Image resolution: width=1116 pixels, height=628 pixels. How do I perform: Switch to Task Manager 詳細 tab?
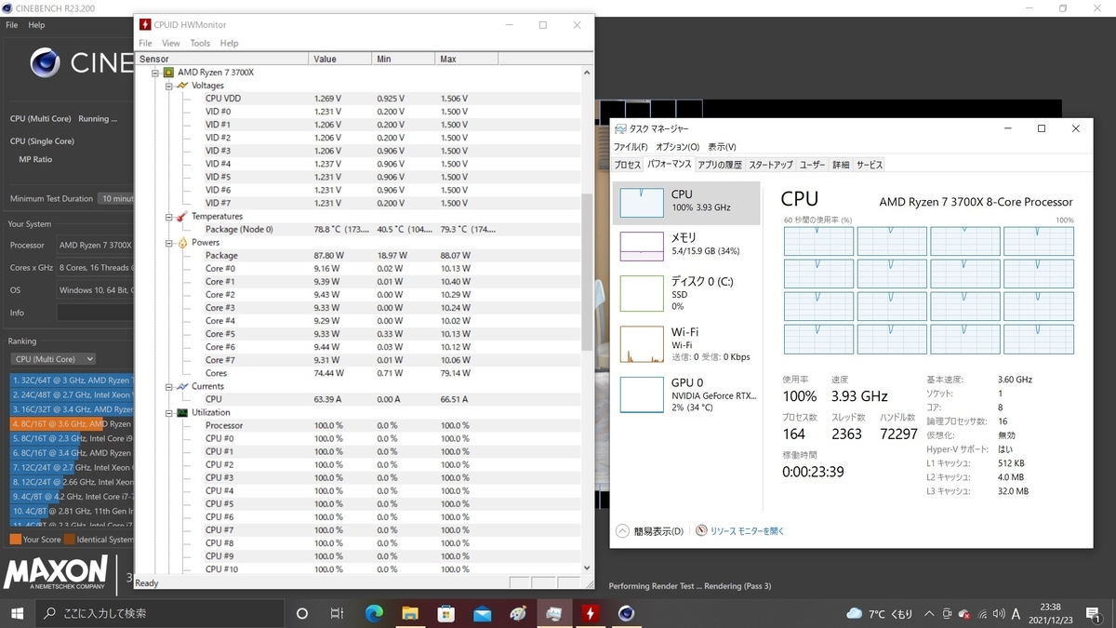point(841,165)
